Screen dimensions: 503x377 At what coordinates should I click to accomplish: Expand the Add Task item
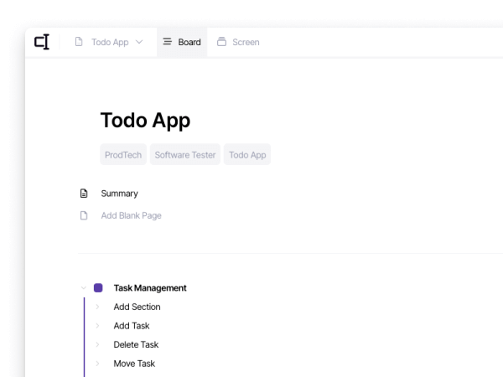(x=97, y=326)
